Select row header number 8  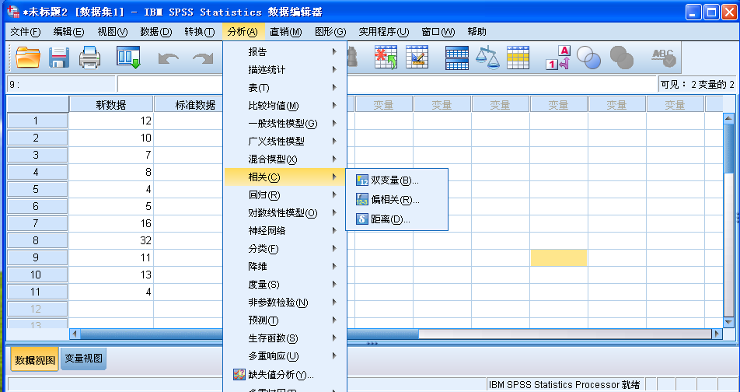pos(37,240)
